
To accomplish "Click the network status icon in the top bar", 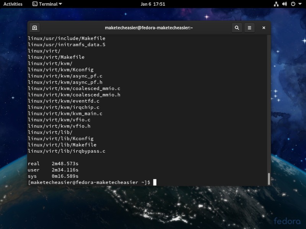I will click(277, 4).
